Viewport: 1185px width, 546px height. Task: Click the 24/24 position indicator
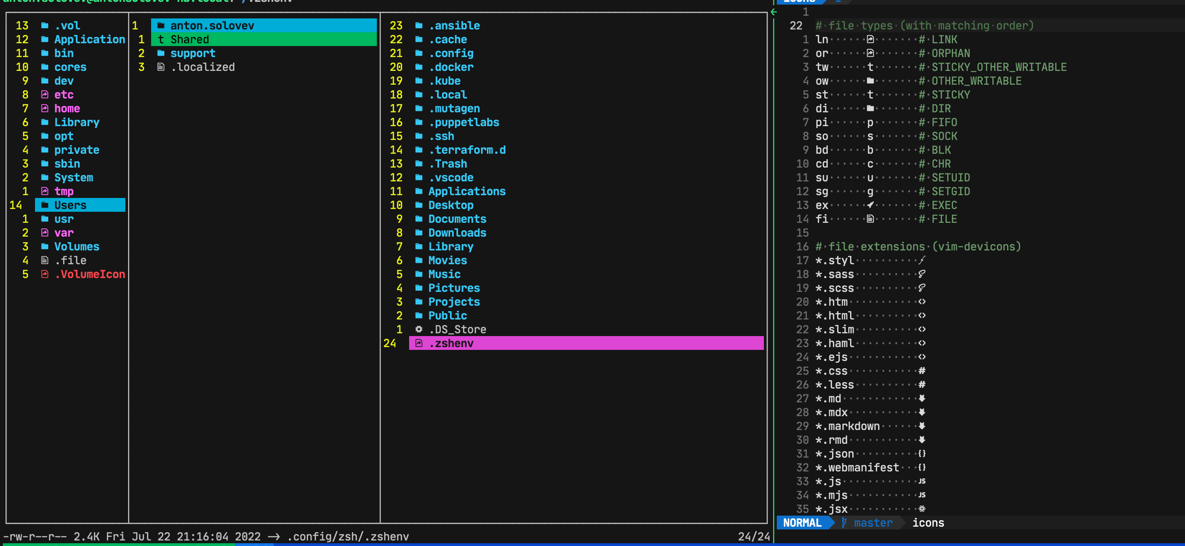pyautogui.click(x=754, y=537)
